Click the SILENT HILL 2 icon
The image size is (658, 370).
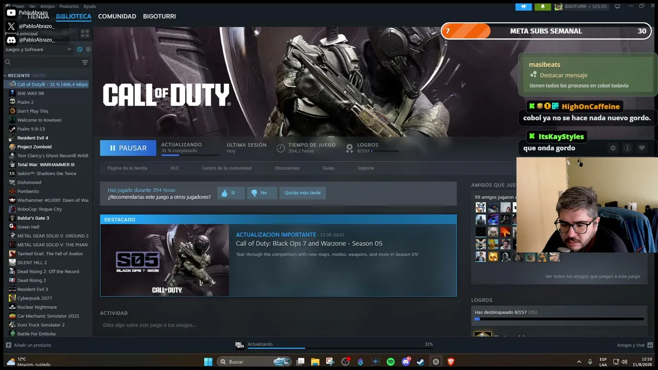point(12,263)
